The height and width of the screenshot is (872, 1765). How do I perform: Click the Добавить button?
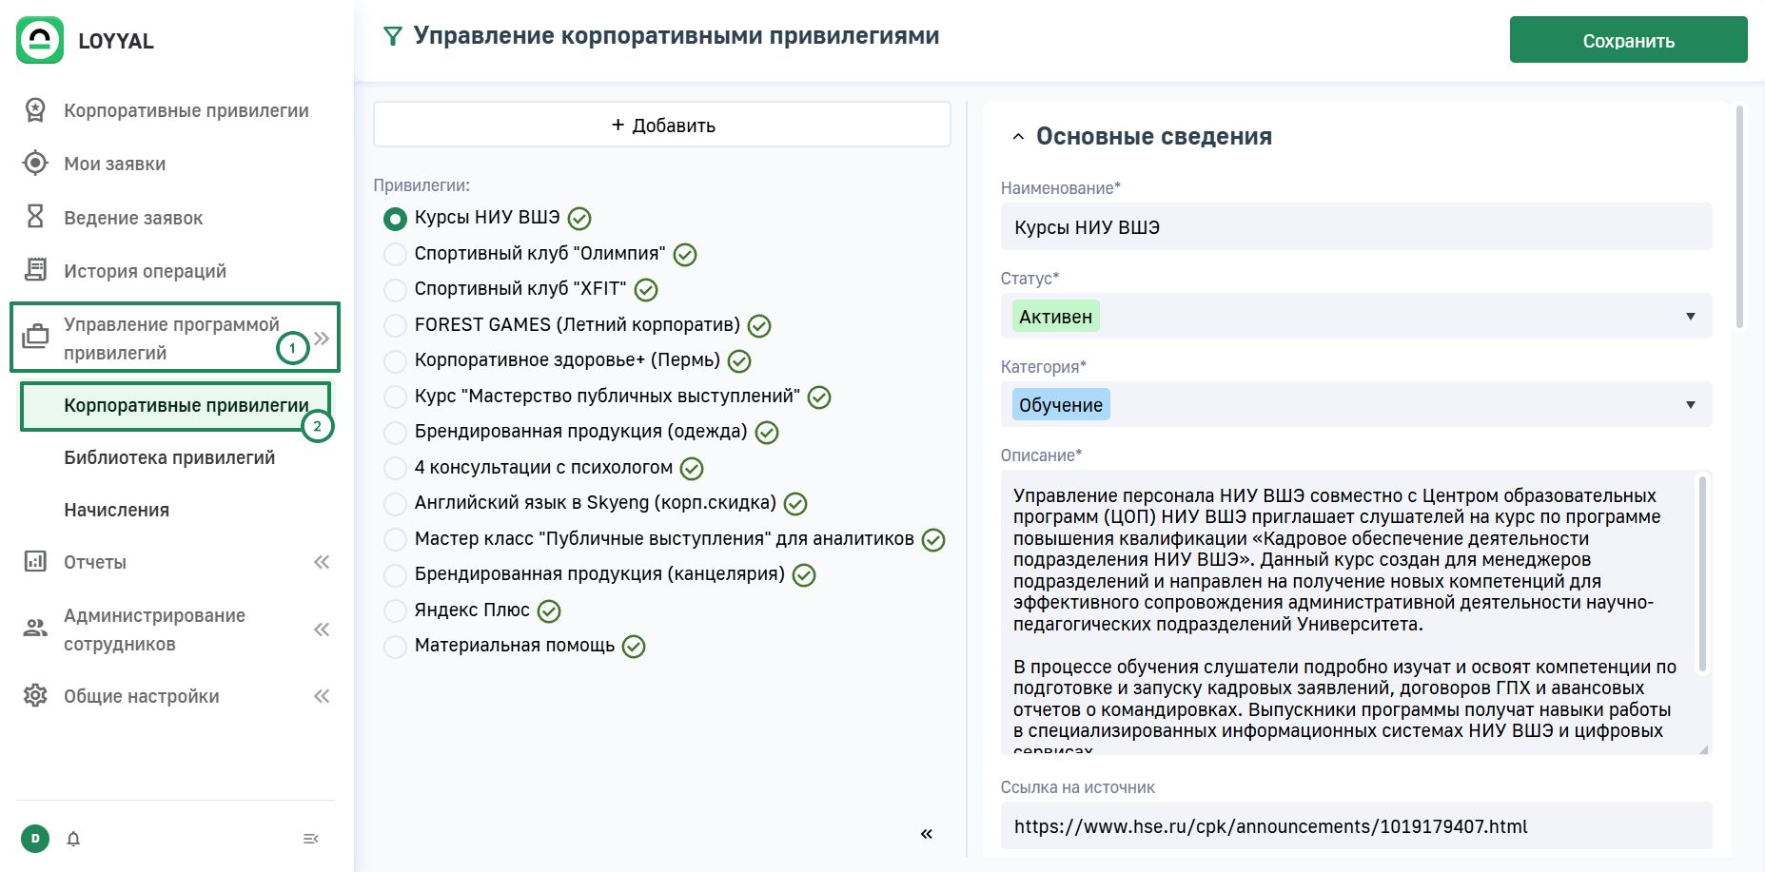pos(662,125)
